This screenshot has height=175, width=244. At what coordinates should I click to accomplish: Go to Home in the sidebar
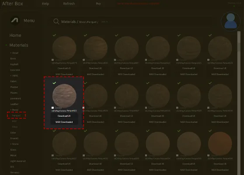15,35
